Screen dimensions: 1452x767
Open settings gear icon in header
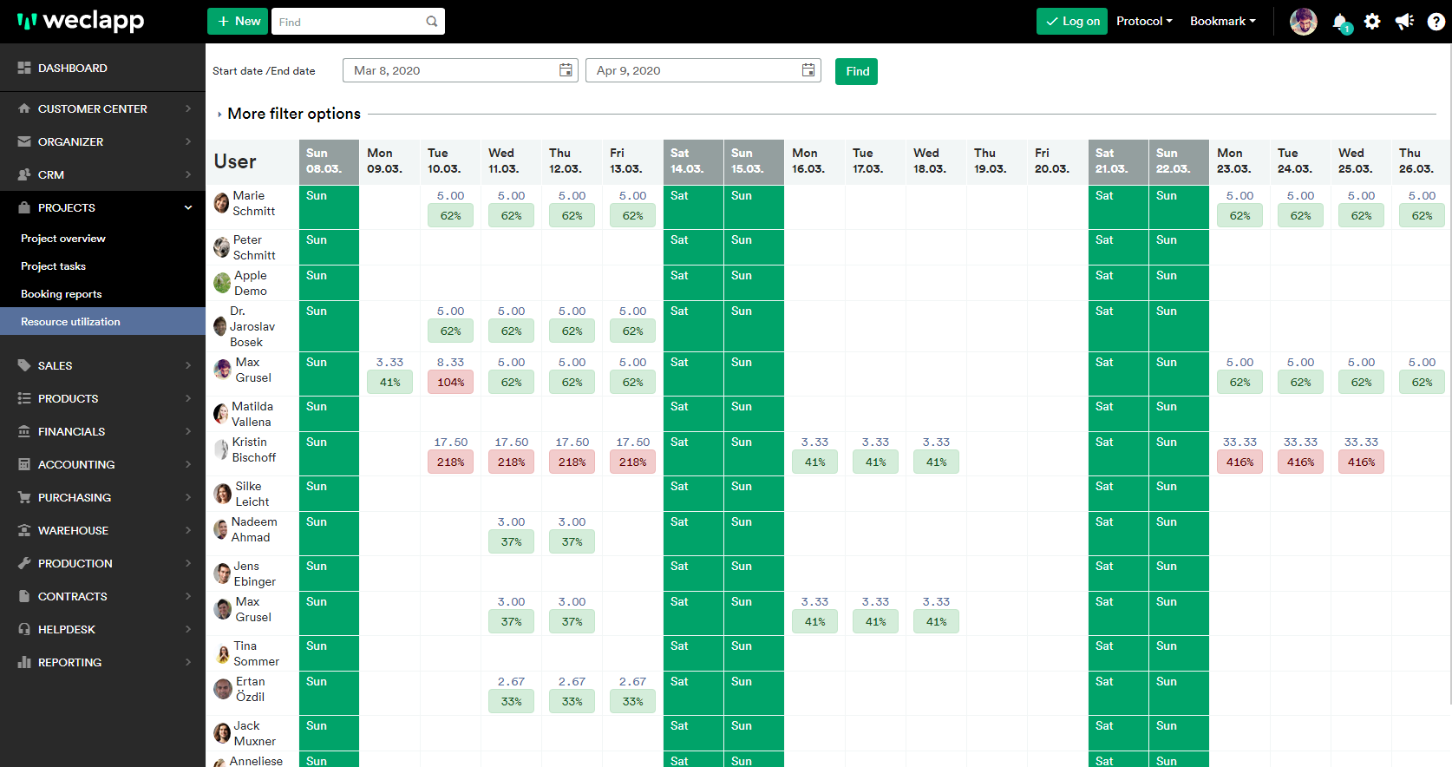click(1372, 22)
